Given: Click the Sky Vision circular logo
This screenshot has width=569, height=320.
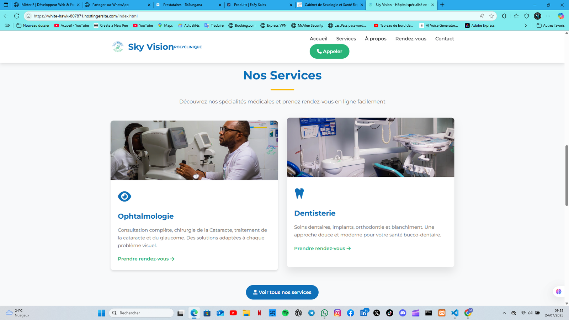Looking at the screenshot, I should [x=118, y=46].
